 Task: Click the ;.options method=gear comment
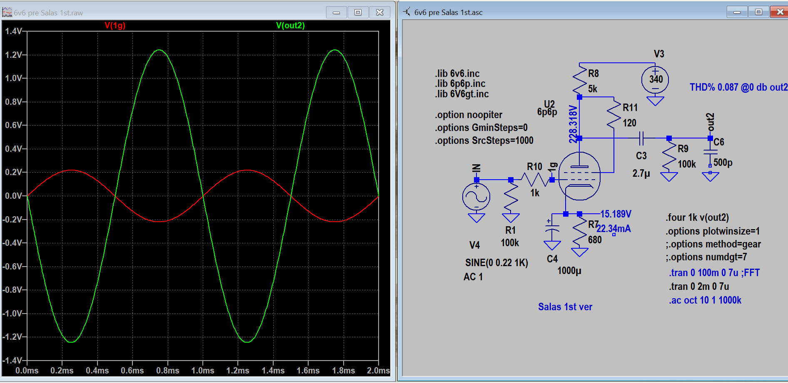pyautogui.click(x=713, y=244)
